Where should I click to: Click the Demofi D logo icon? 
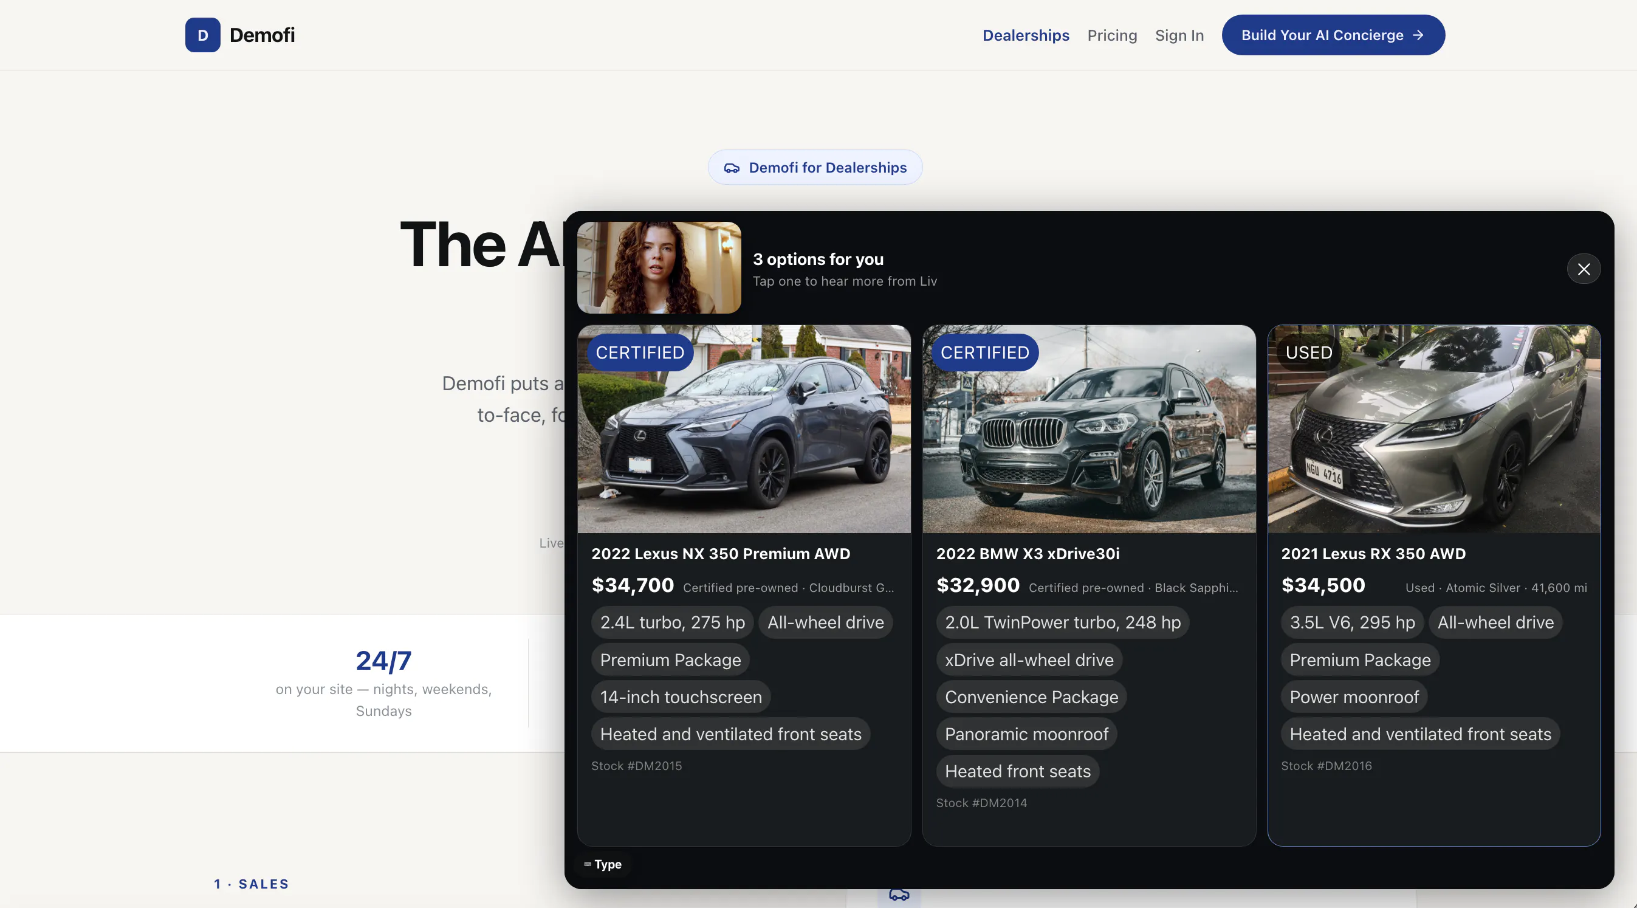click(203, 35)
